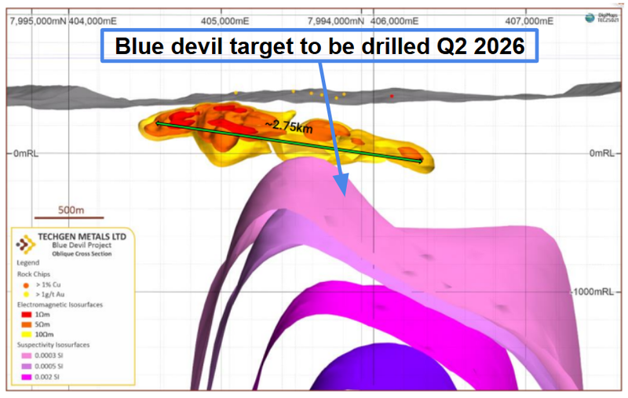
Task: Click the left end of the green line
Action: [159, 123]
